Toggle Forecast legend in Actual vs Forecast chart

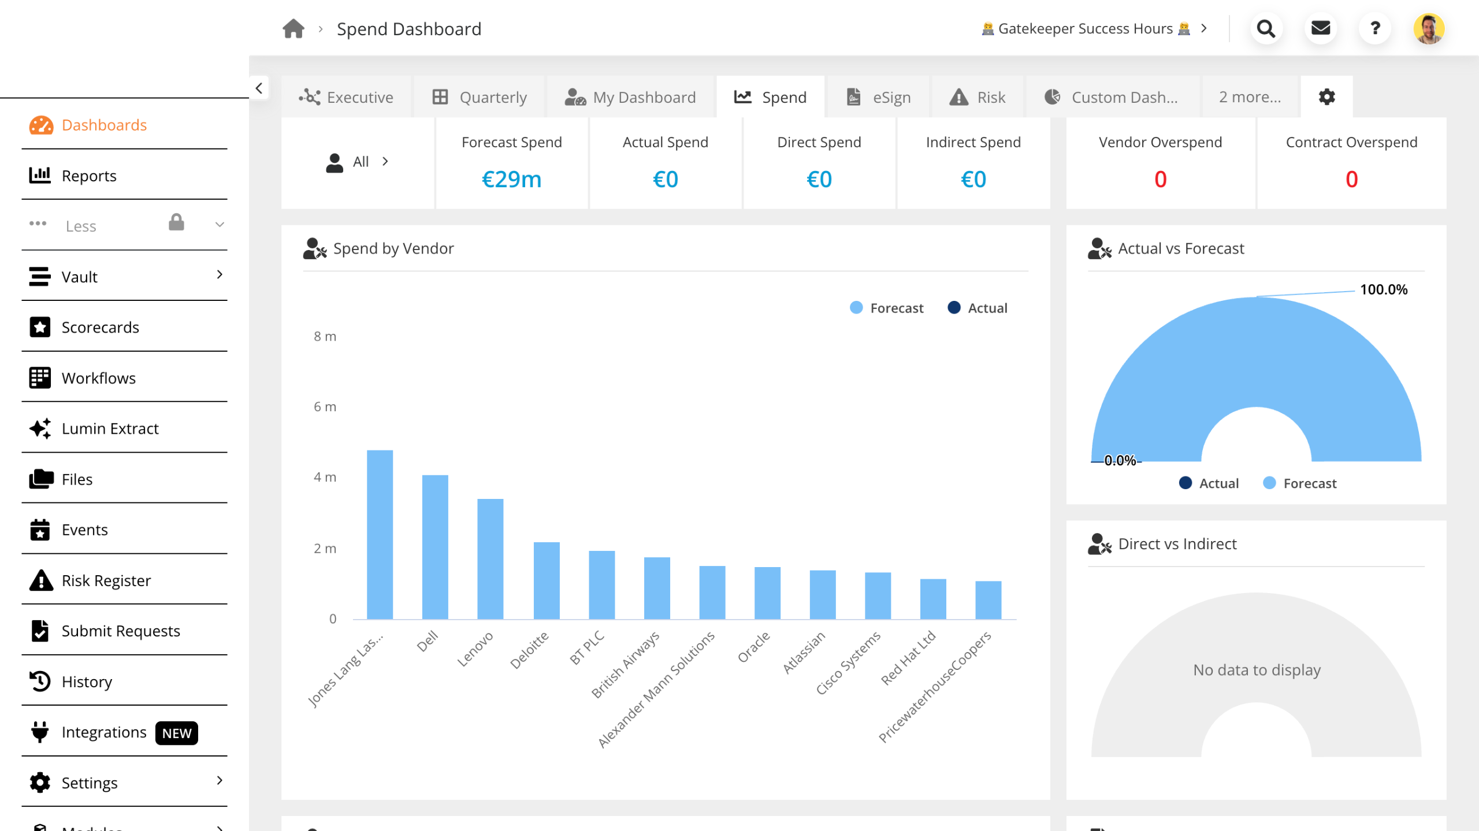[1300, 483]
